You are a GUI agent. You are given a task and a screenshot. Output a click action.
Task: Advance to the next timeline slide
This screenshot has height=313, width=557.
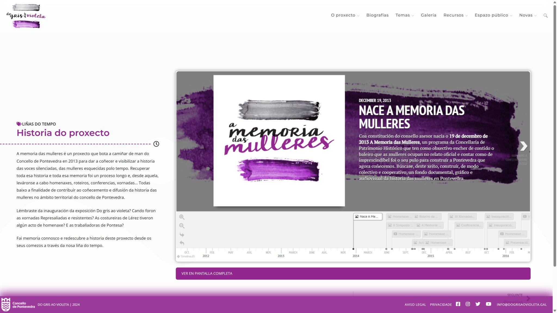pyautogui.click(x=524, y=146)
